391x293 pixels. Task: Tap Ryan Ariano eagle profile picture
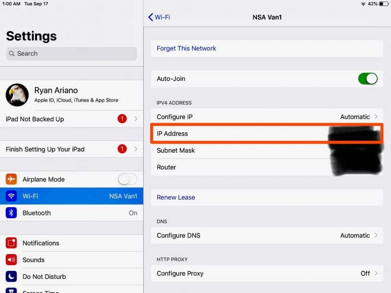(17, 95)
